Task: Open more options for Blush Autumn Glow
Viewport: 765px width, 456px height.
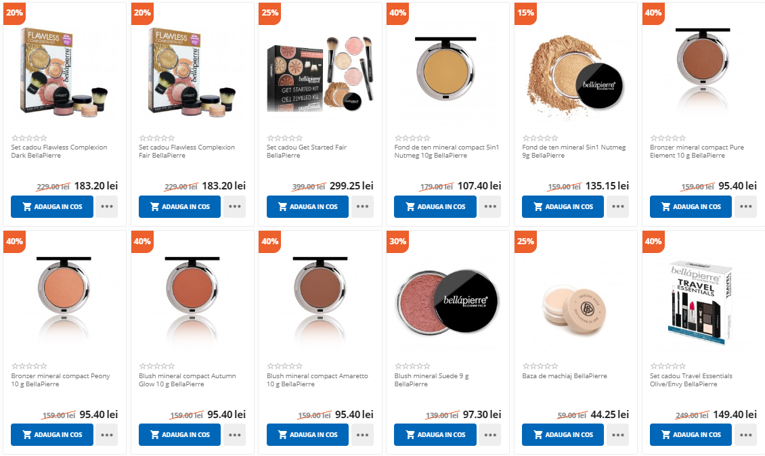Action: (x=235, y=435)
